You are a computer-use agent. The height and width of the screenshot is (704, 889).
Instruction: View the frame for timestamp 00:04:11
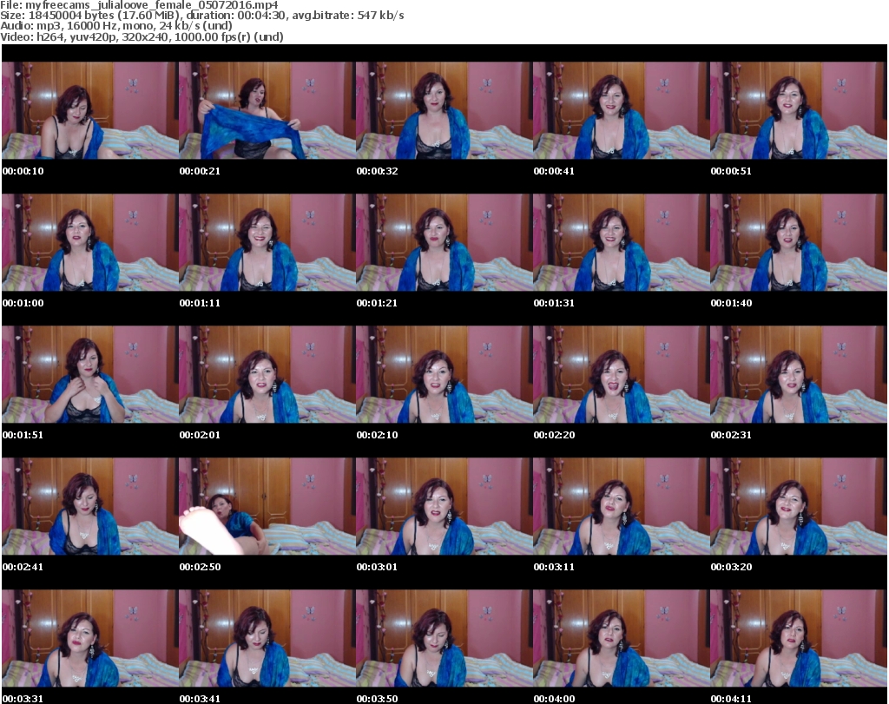[798, 638]
